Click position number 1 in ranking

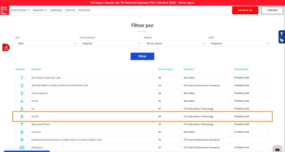22,78
